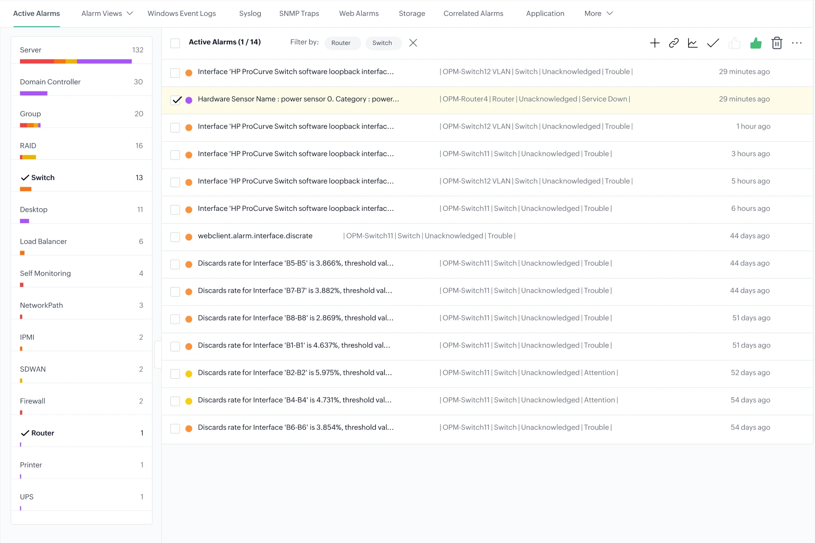Select the IPMI category
815x543 pixels.
coord(81,337)
